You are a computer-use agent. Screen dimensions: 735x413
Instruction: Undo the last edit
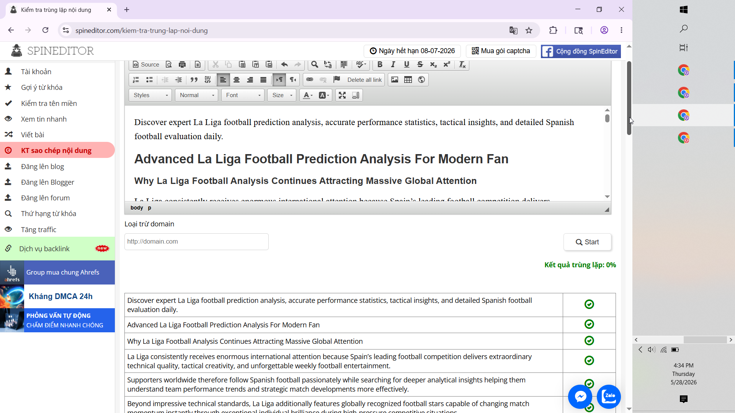(x=284, y=65)
